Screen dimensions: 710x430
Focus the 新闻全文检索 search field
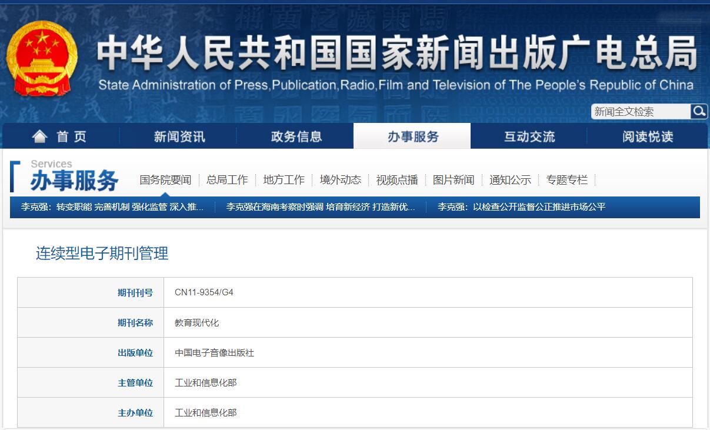(x=641, y=112)
